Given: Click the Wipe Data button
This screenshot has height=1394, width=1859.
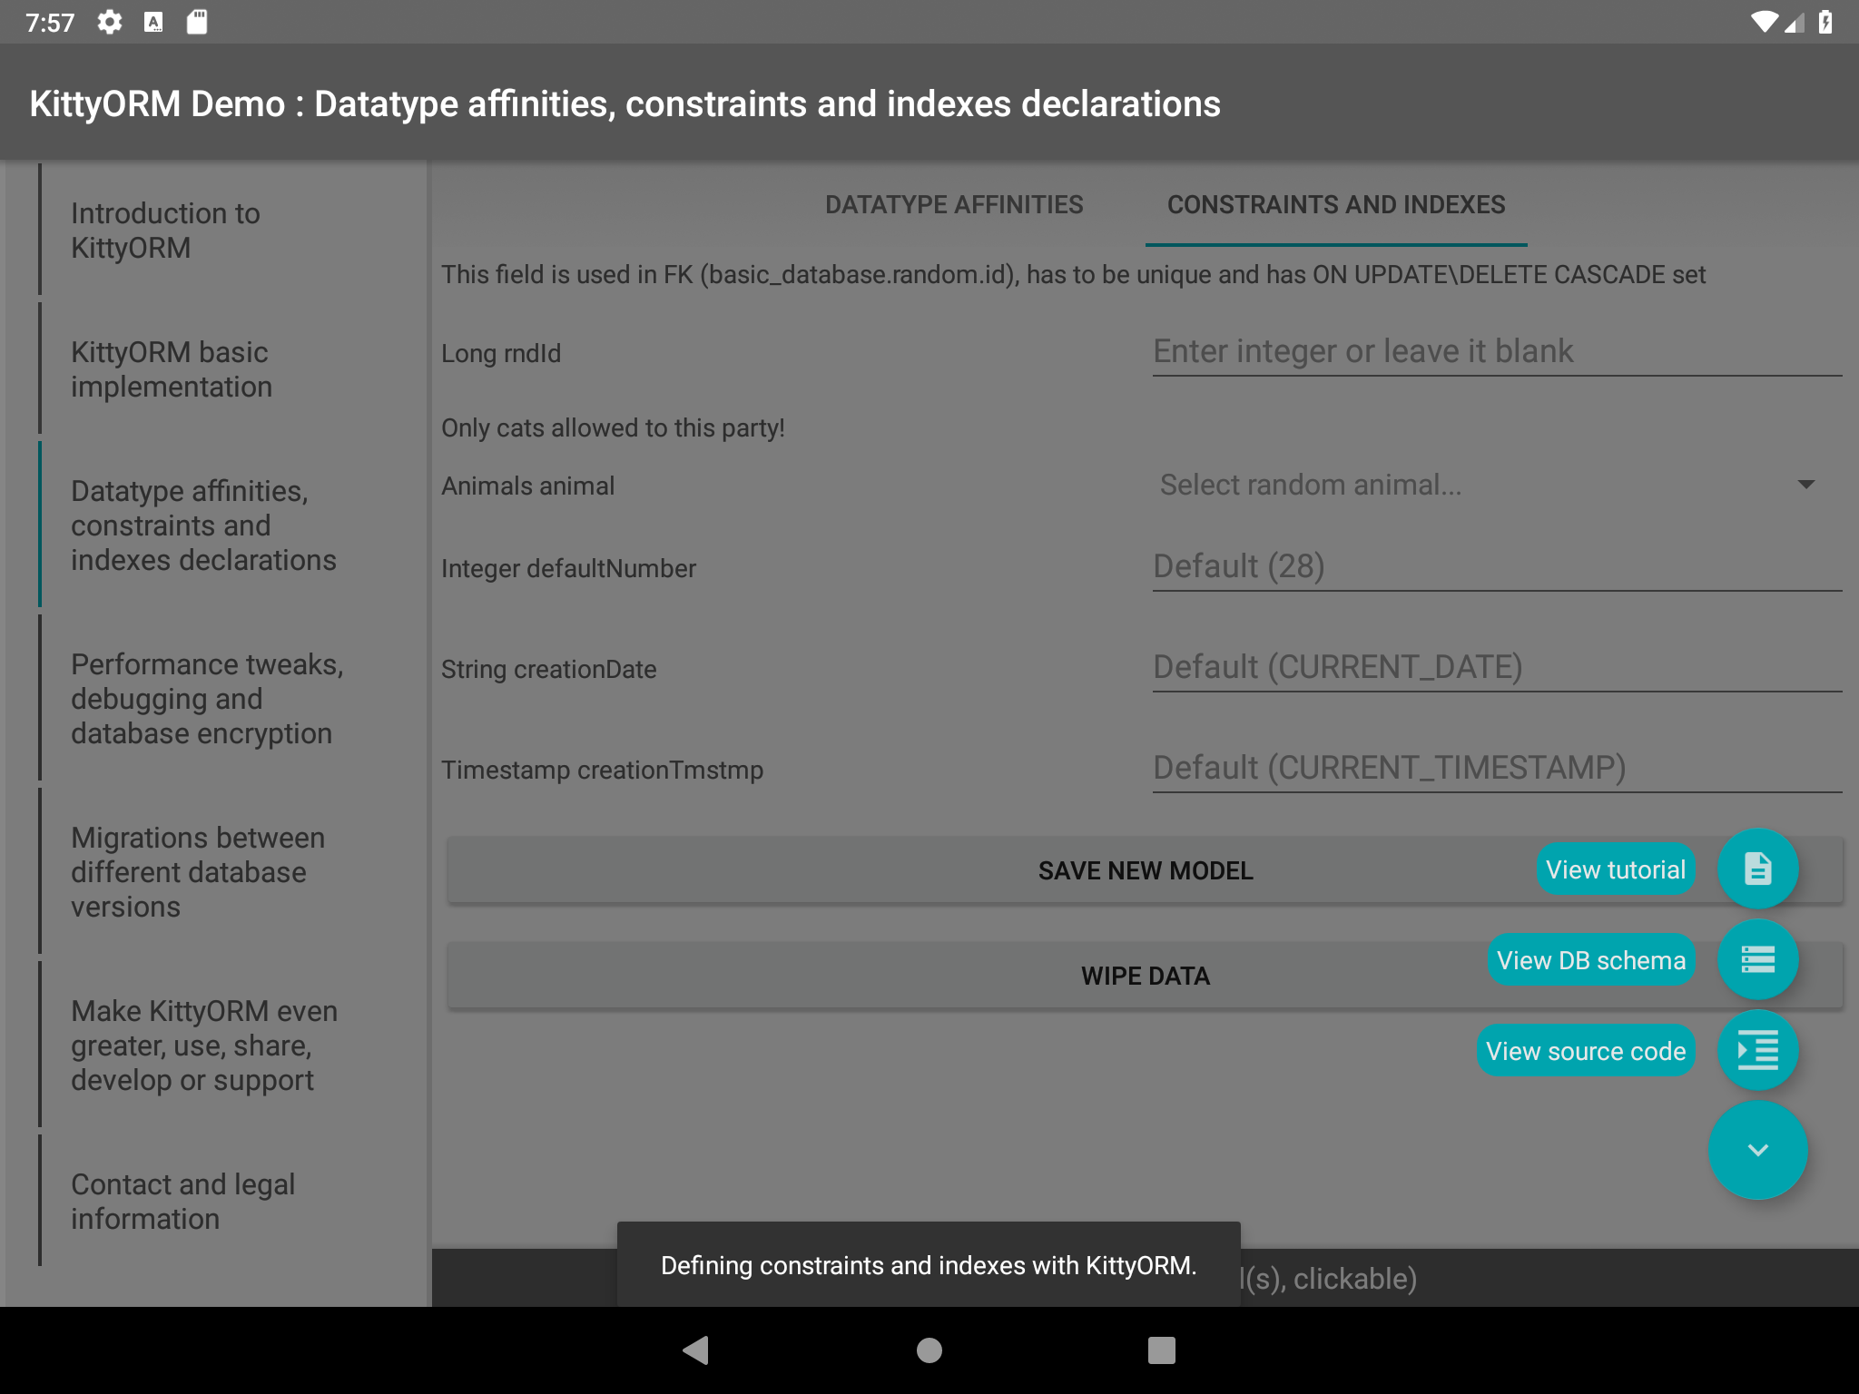Looking at the screenshot, I should pyautogui.click(x=1145, y=976).
